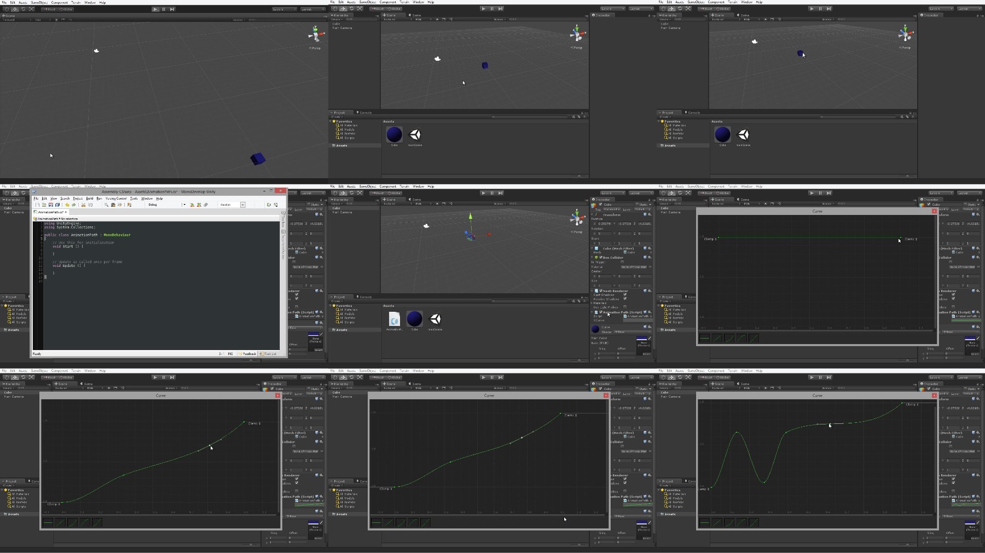The height and width of the screenshot is (553, 985).
Task: Select AnimationPath C# asset in move-gizmo Project panel
Action: click(394, 321)
